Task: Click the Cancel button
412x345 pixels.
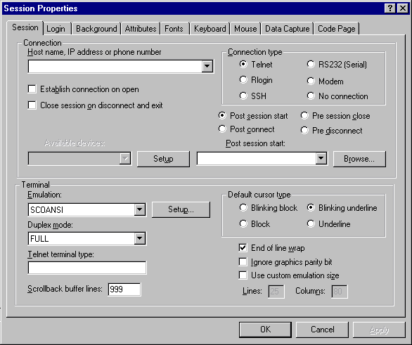Action: [323, 330]
